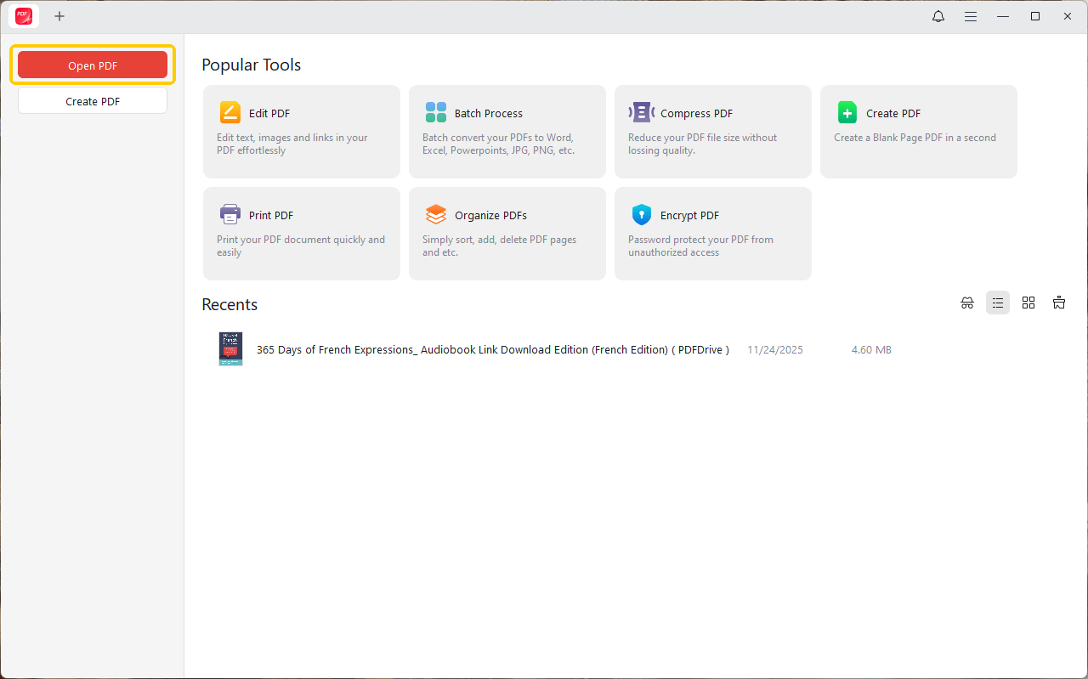
Task: Switch recents to grid view
Action: click(1028, 303)
